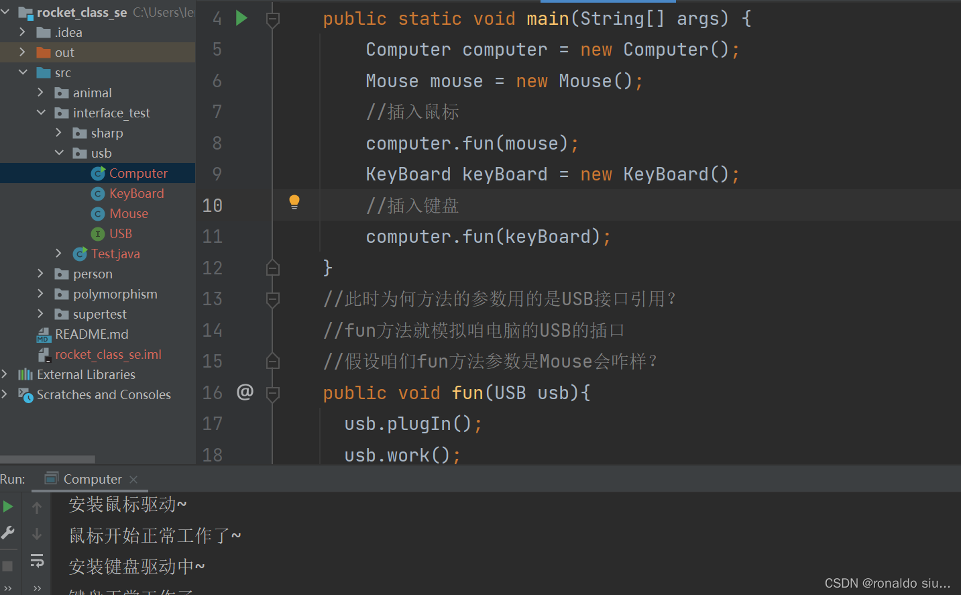The image size is (961, 595).
Task: Show hidden tool windows double-chevron
Action: (x=7, y=588)
